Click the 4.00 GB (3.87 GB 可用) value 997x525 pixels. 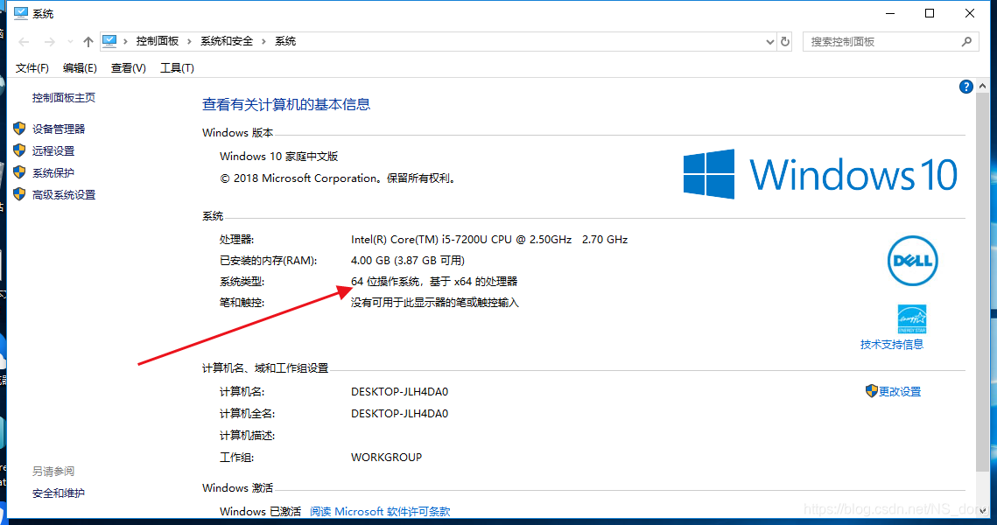[x=408, y=261]
